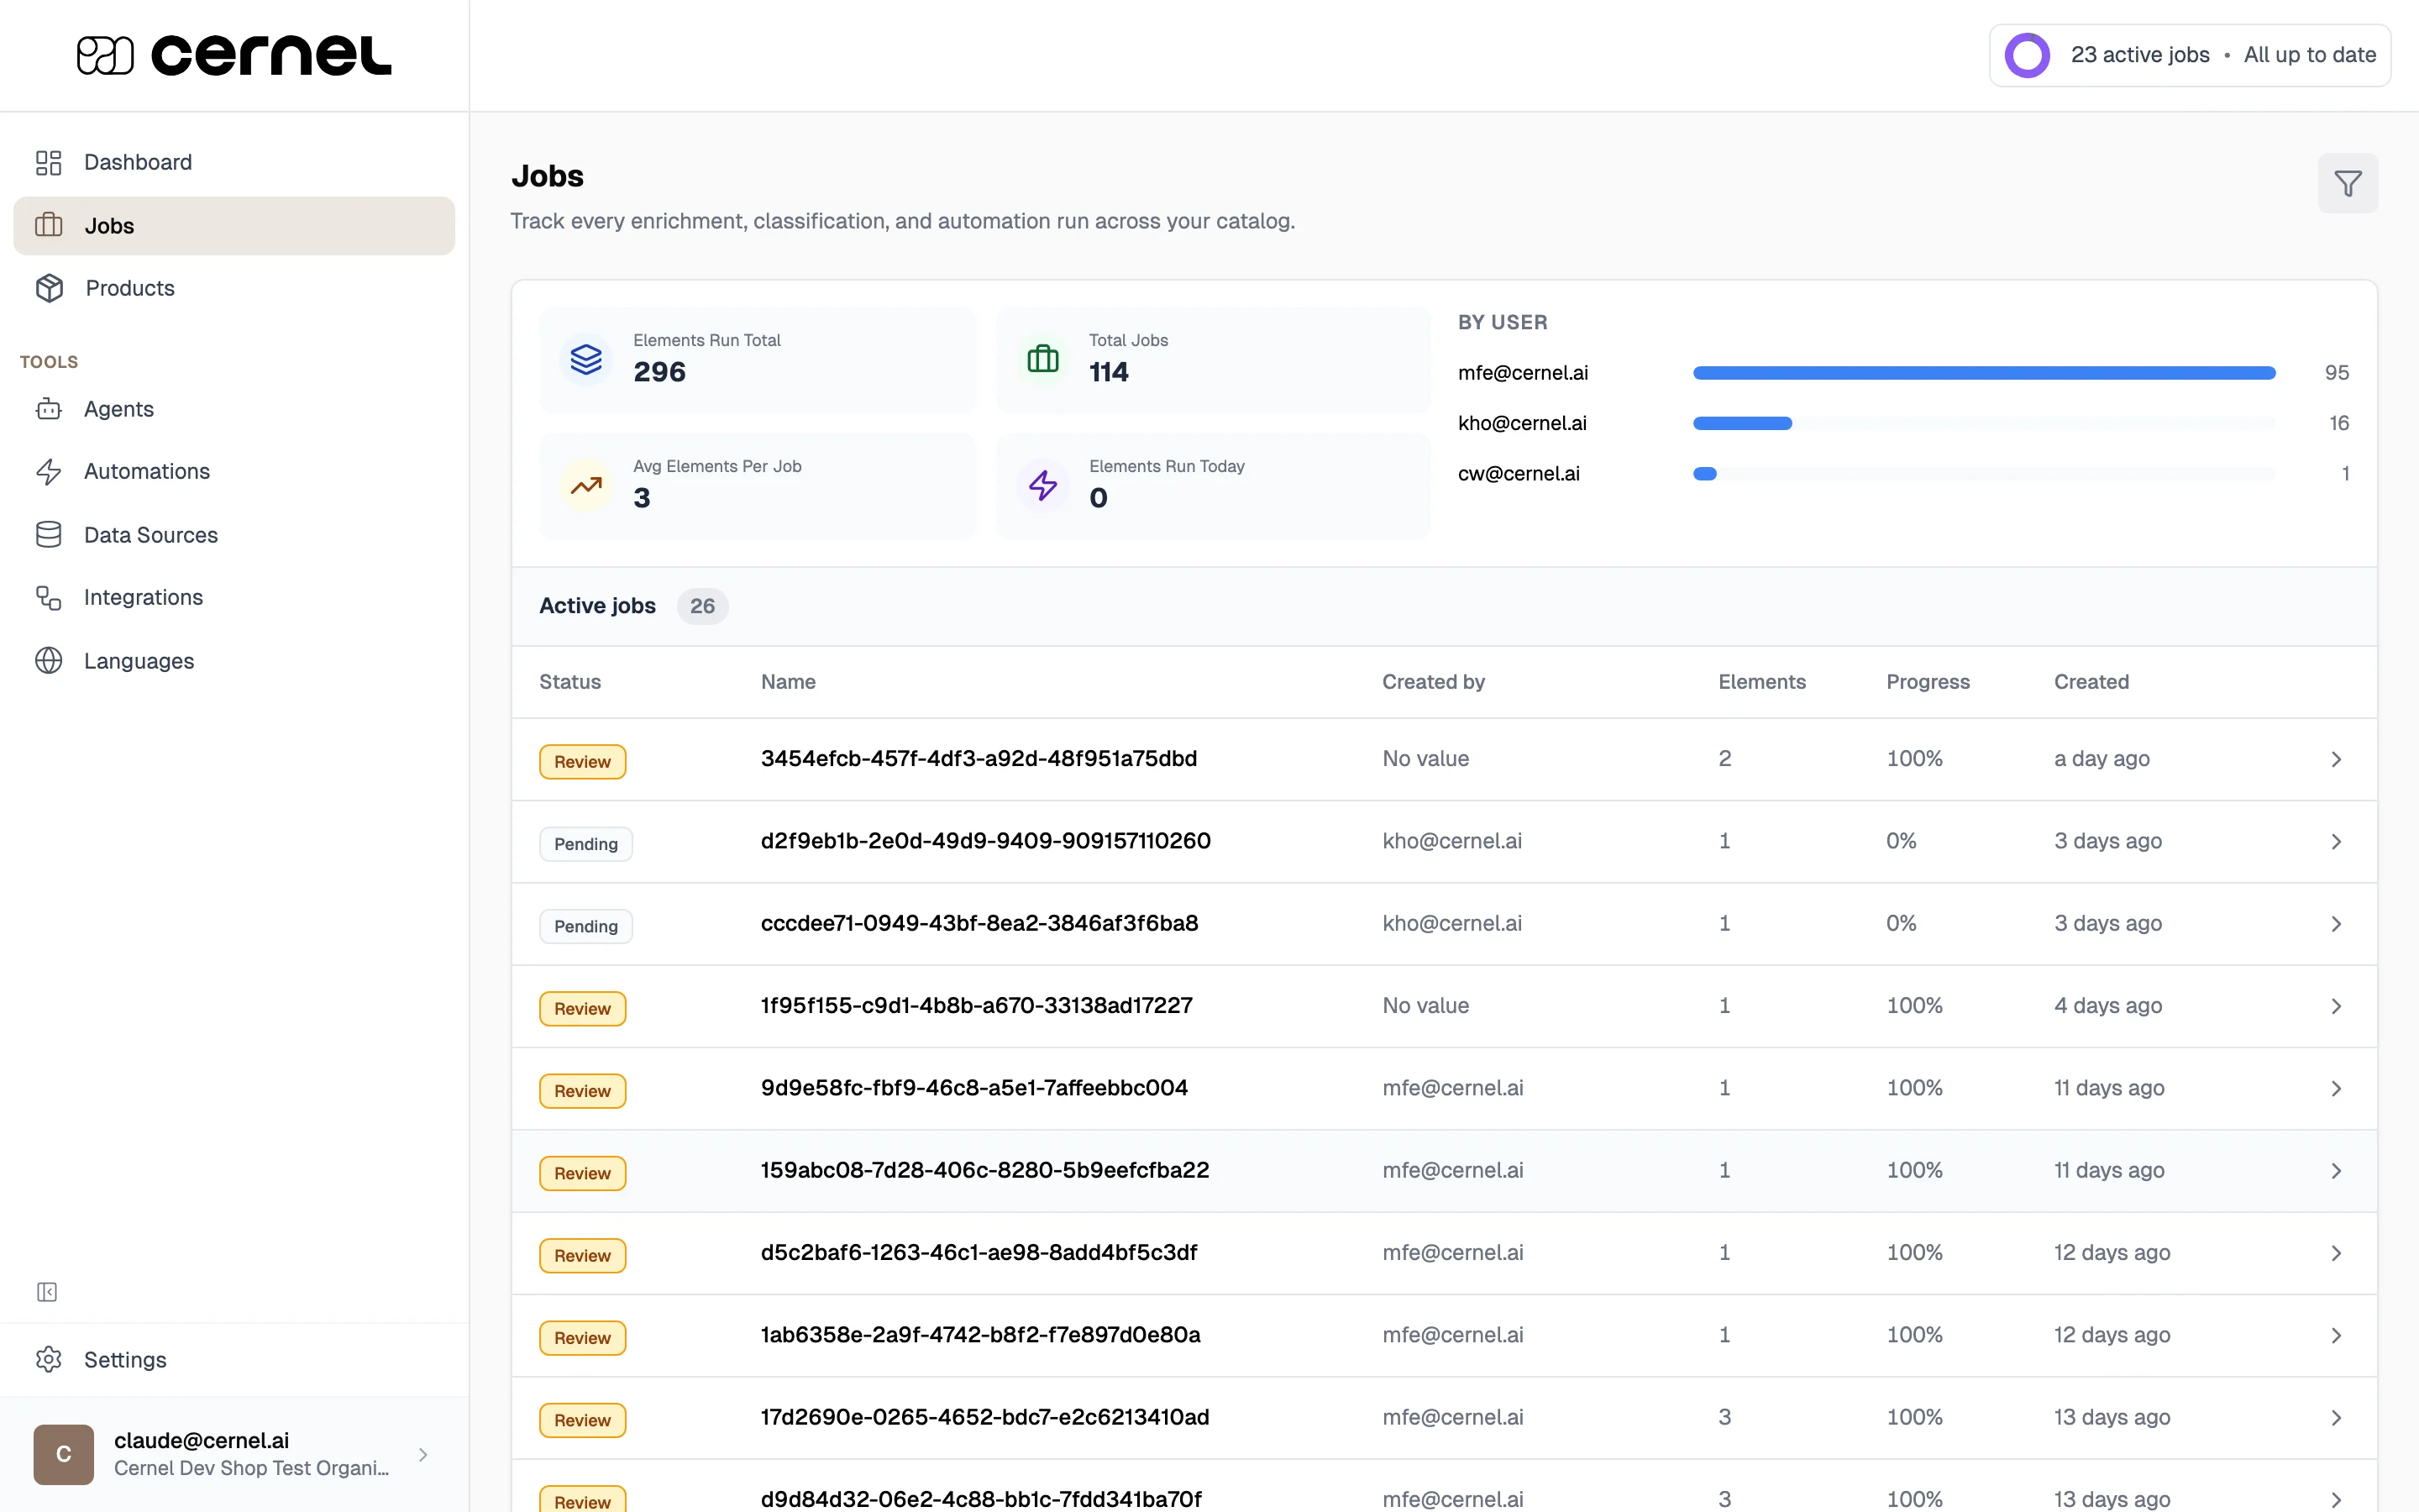Click mfe@cernel.ai in the By User list
The width and height of the screenshot is (2419, 1512).
pyautogui.click(x=1522, y=373)
